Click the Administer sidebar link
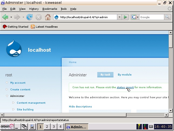This screenshot has height=131, width=174. click(17, 96)
